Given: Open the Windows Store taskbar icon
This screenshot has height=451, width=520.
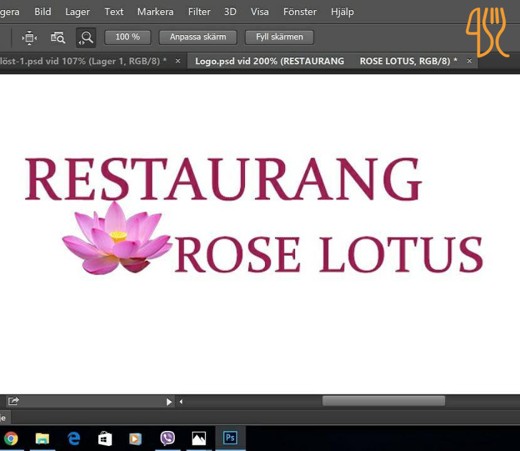Looking at the screenshot, I should click(105, 438).
